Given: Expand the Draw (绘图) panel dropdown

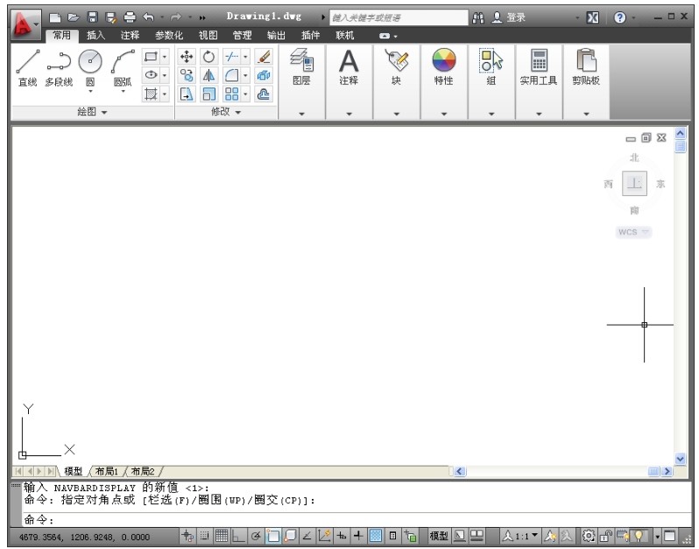Looking at the screenshot, I should point(92,112).
